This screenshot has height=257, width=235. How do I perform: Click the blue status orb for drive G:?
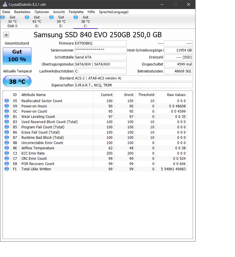click(x=27, y=17)
